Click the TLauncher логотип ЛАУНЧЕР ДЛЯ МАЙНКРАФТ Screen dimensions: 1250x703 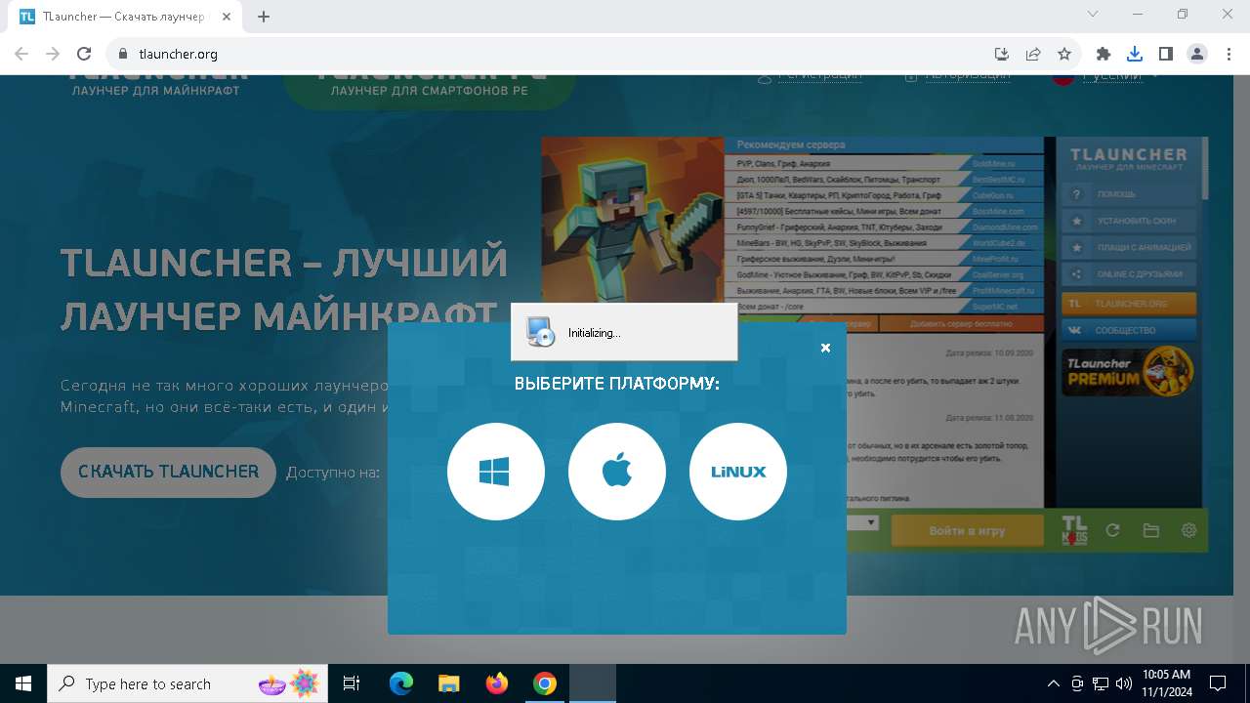click(x=156, y=86)
